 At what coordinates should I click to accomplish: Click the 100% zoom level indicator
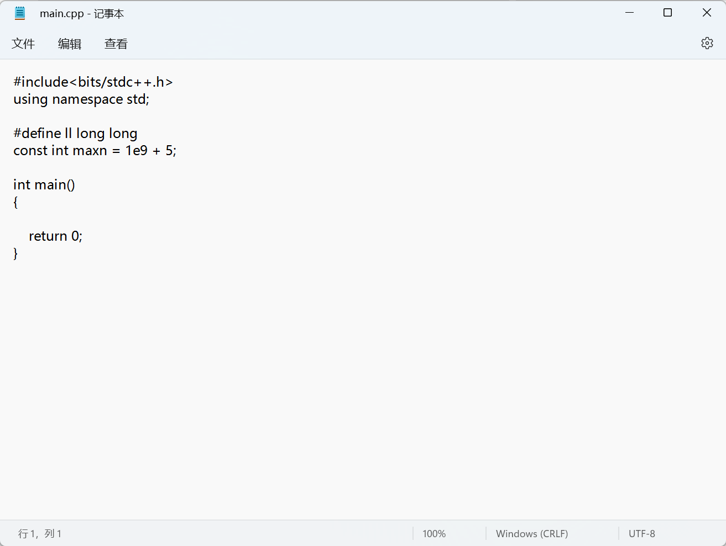coord(434,533)
